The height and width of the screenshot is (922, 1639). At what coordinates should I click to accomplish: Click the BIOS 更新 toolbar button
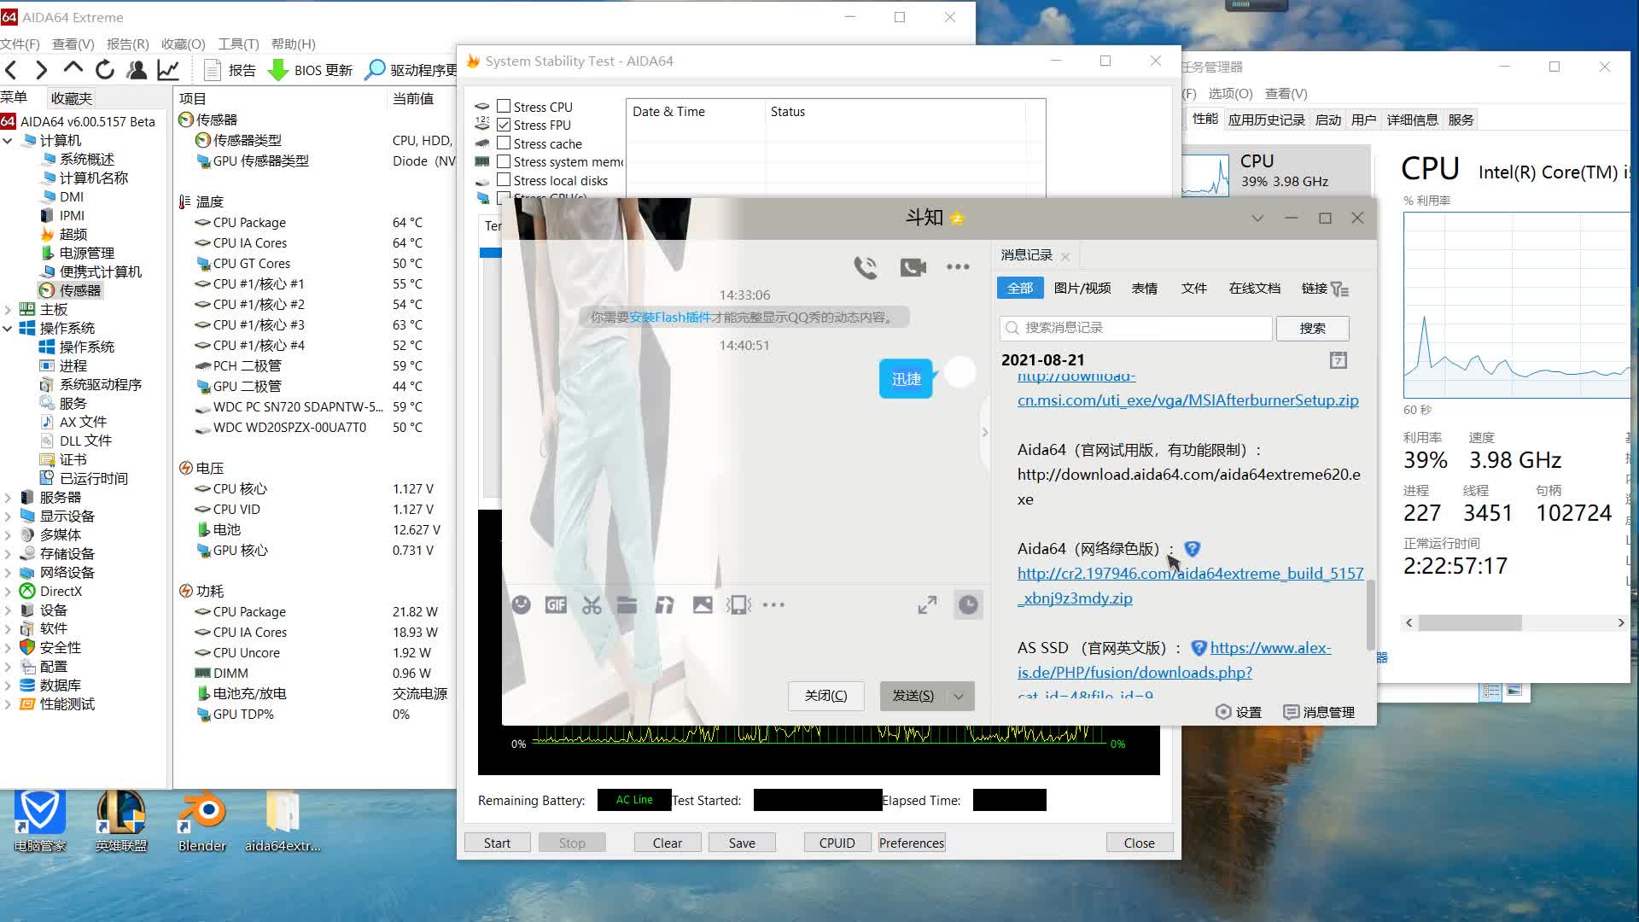(311, 70)
